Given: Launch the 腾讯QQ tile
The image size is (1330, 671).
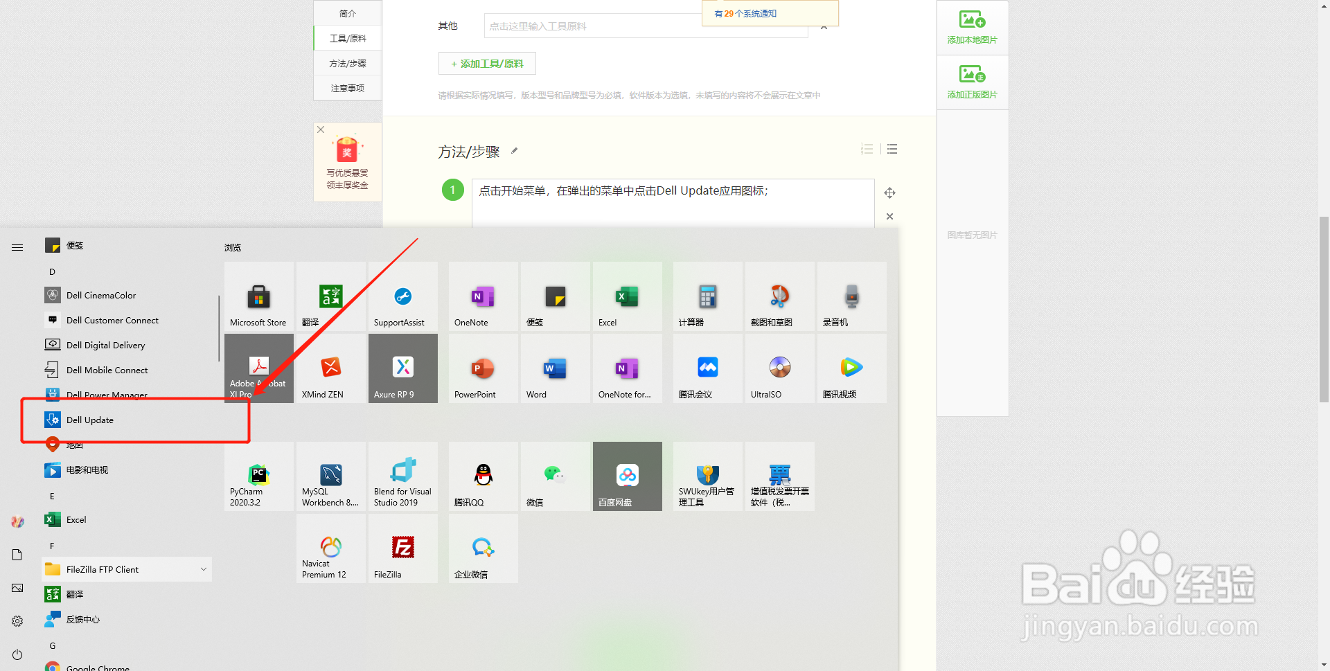Looking at the screenshot, I should 484,476.
